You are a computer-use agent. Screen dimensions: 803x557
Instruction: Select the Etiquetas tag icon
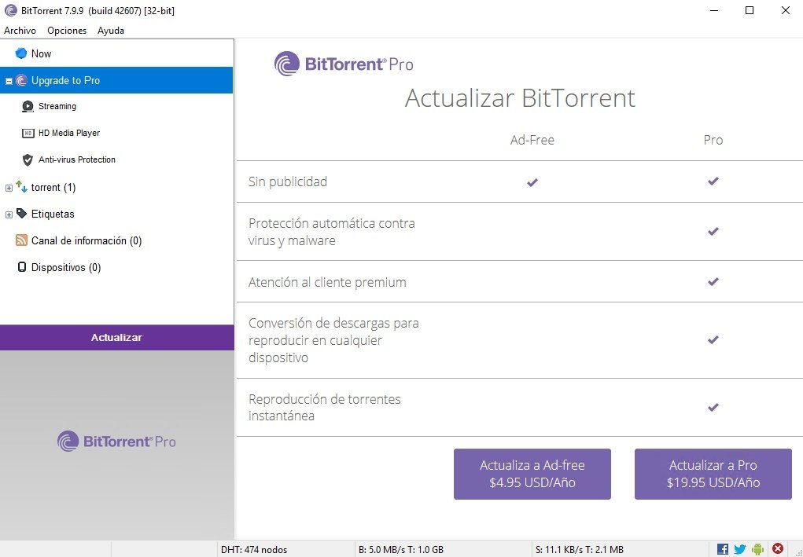[x=21, y=213]
